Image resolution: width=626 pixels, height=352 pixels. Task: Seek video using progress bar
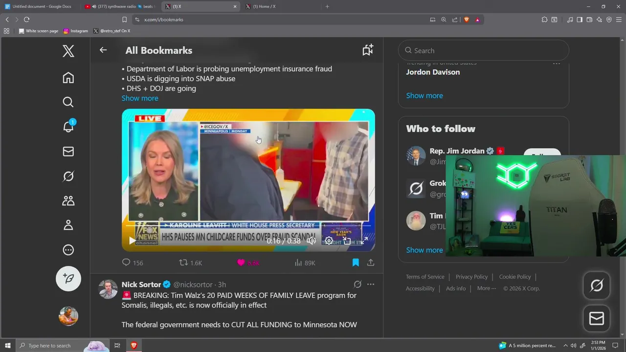248,226
